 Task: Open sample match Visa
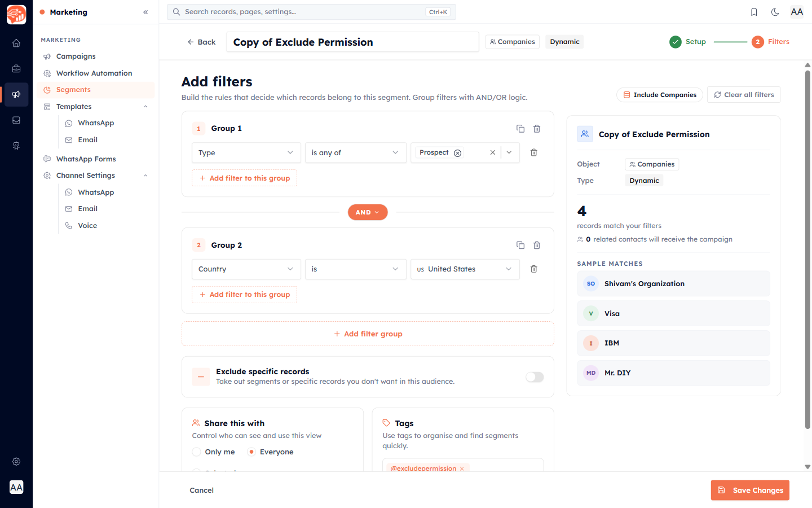(673, 313)
